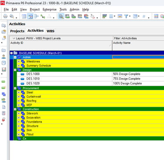Collapse the Procurement WBS group

15,88
